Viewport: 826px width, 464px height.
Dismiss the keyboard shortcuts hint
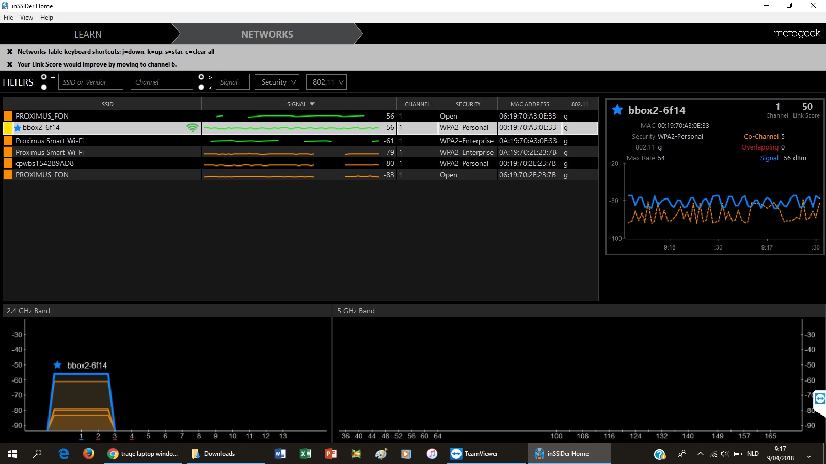(9, 52)
